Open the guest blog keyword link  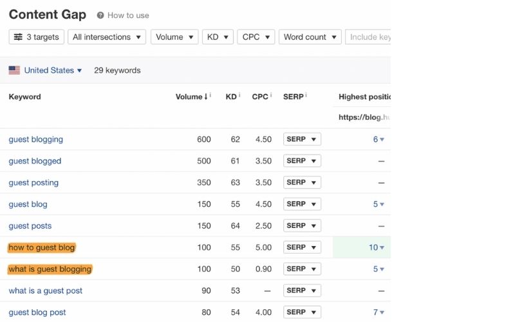pyautogui.click(x=28, y=204)
